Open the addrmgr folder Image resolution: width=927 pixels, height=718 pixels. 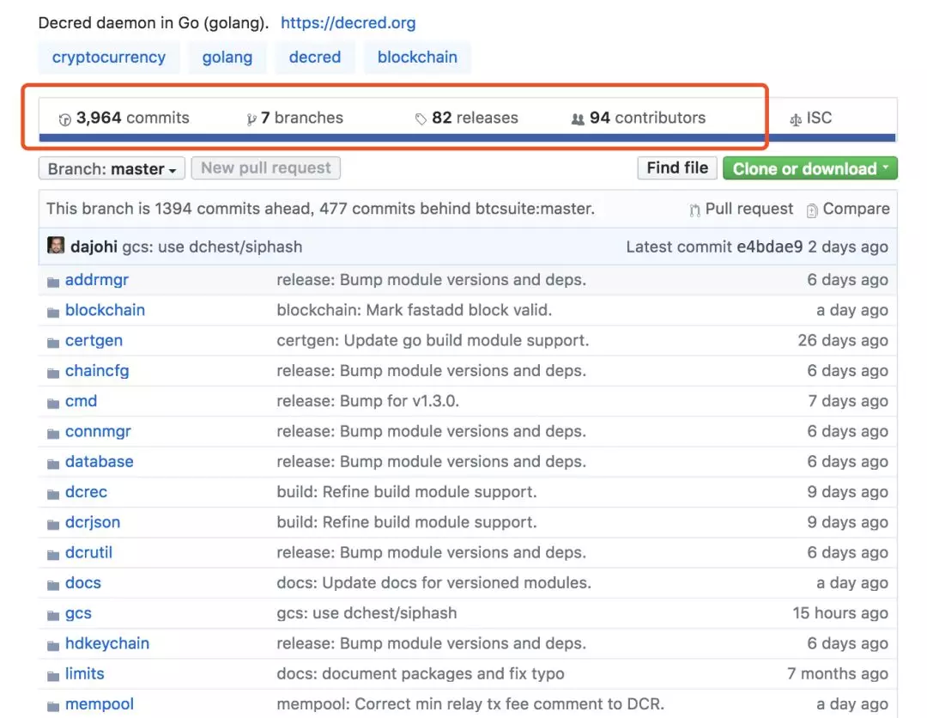point(96,280)
